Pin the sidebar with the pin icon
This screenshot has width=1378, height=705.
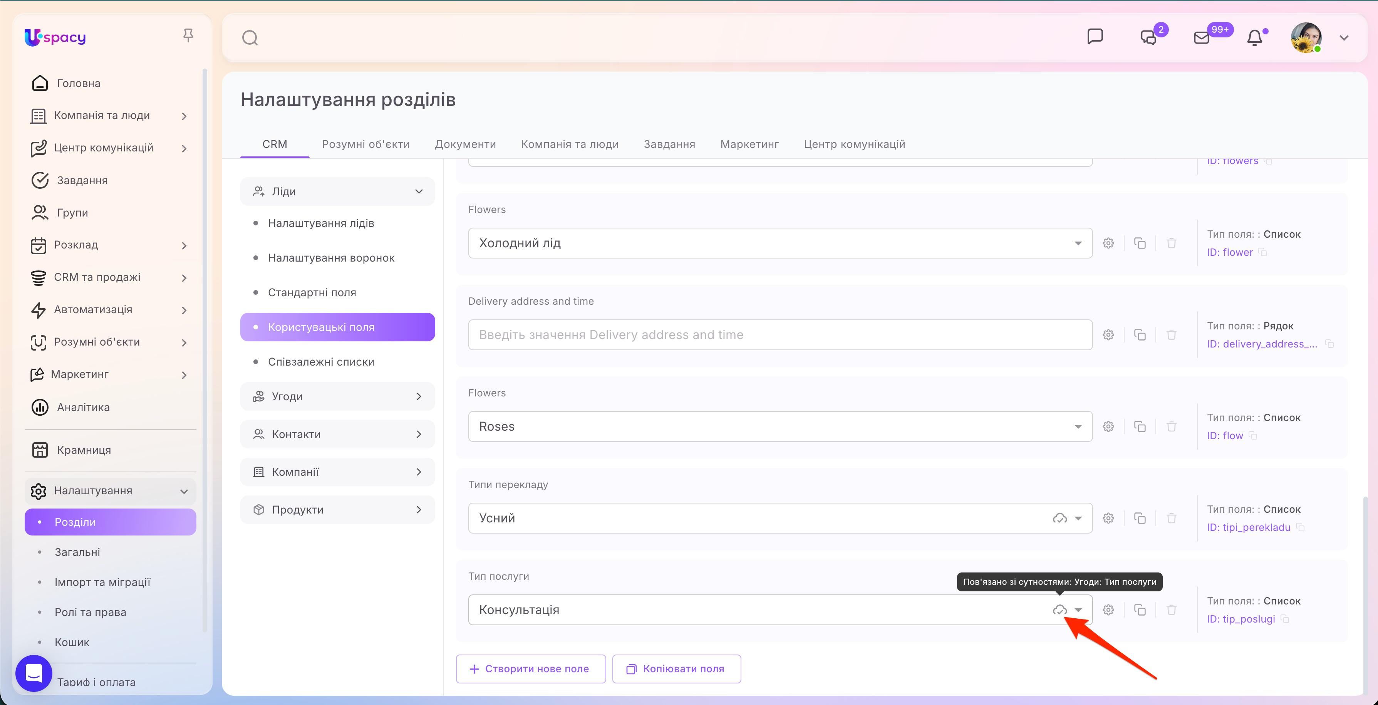(x=188, y=35)
